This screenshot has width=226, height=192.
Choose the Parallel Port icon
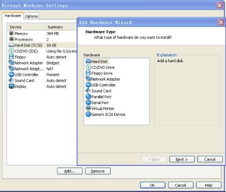coord(88,96)
